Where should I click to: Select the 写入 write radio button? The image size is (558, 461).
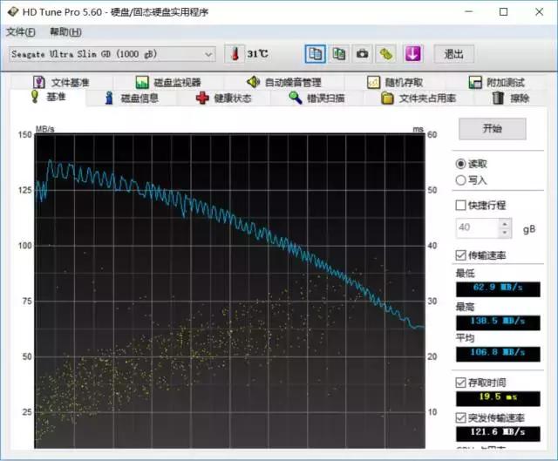tap(461, 180)
